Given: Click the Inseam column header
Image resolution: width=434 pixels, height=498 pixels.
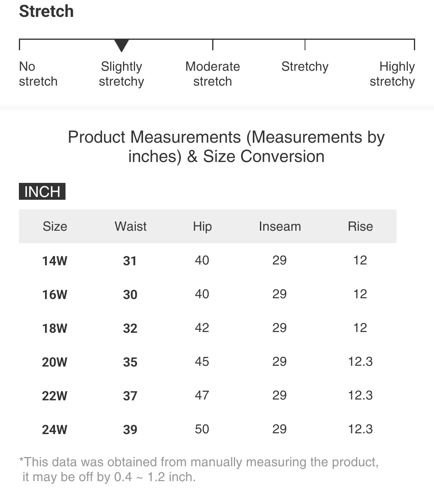Looking at the screenshot, I should pos(280,226).
